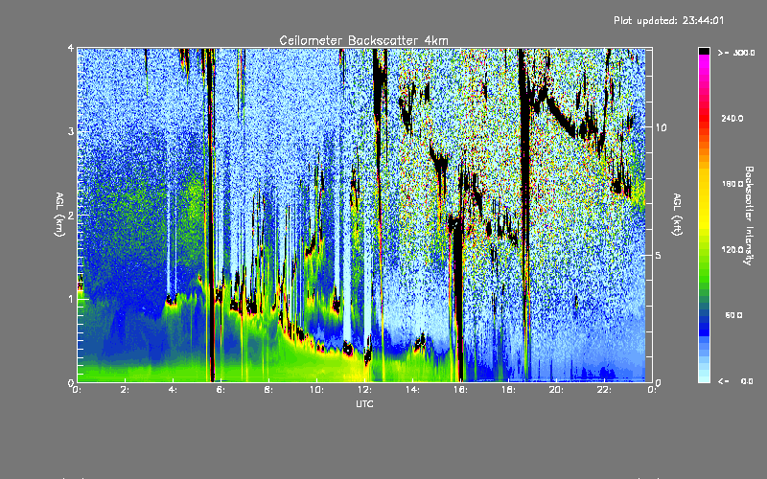Click the '2:' UTC hour tick label

(x=125, y=390)
